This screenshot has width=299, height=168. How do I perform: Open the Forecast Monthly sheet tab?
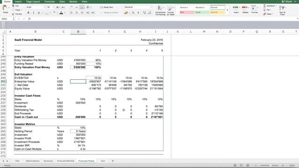[x=65, y=161]
